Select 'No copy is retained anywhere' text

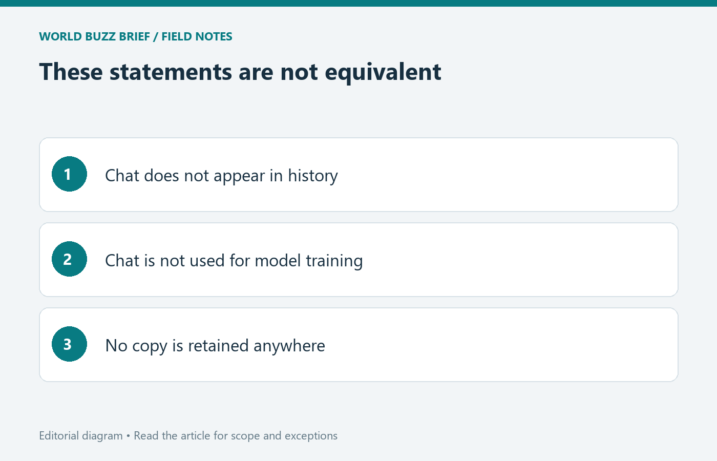pyautogui.click(x=215, y=346)
